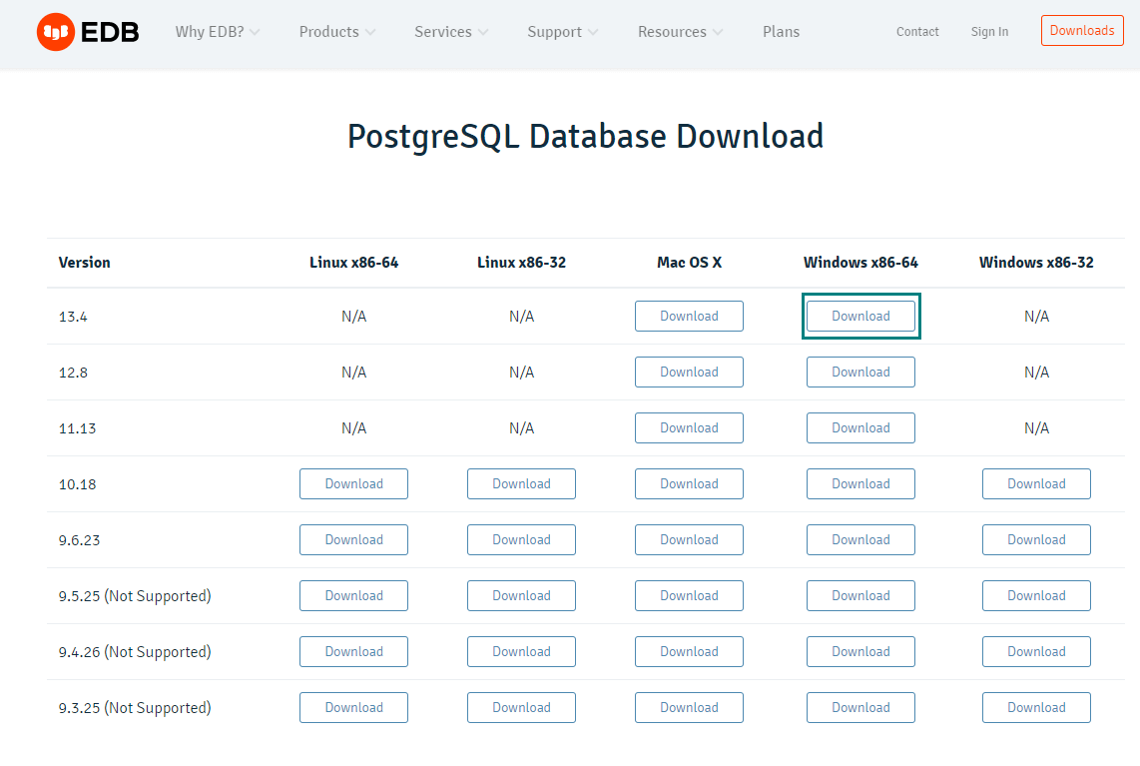The height and width of the screenshot is (766, 1140).
Task: Download version 9.4.26 for Mac OS X
Action: [689, 652]
